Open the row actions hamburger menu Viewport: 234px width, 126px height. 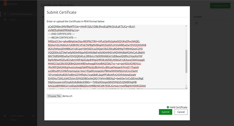[x=196, y=23]
